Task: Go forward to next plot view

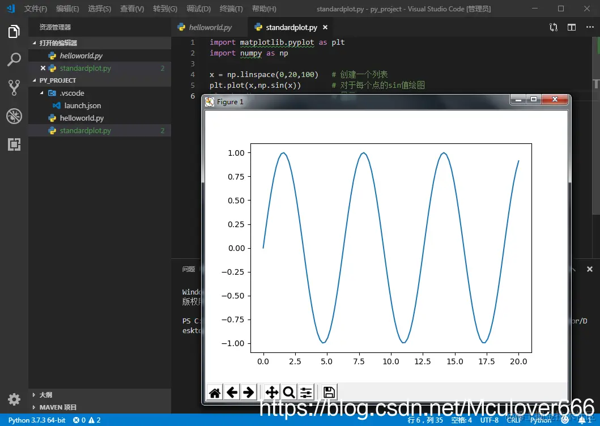Action: coord(248,393)
